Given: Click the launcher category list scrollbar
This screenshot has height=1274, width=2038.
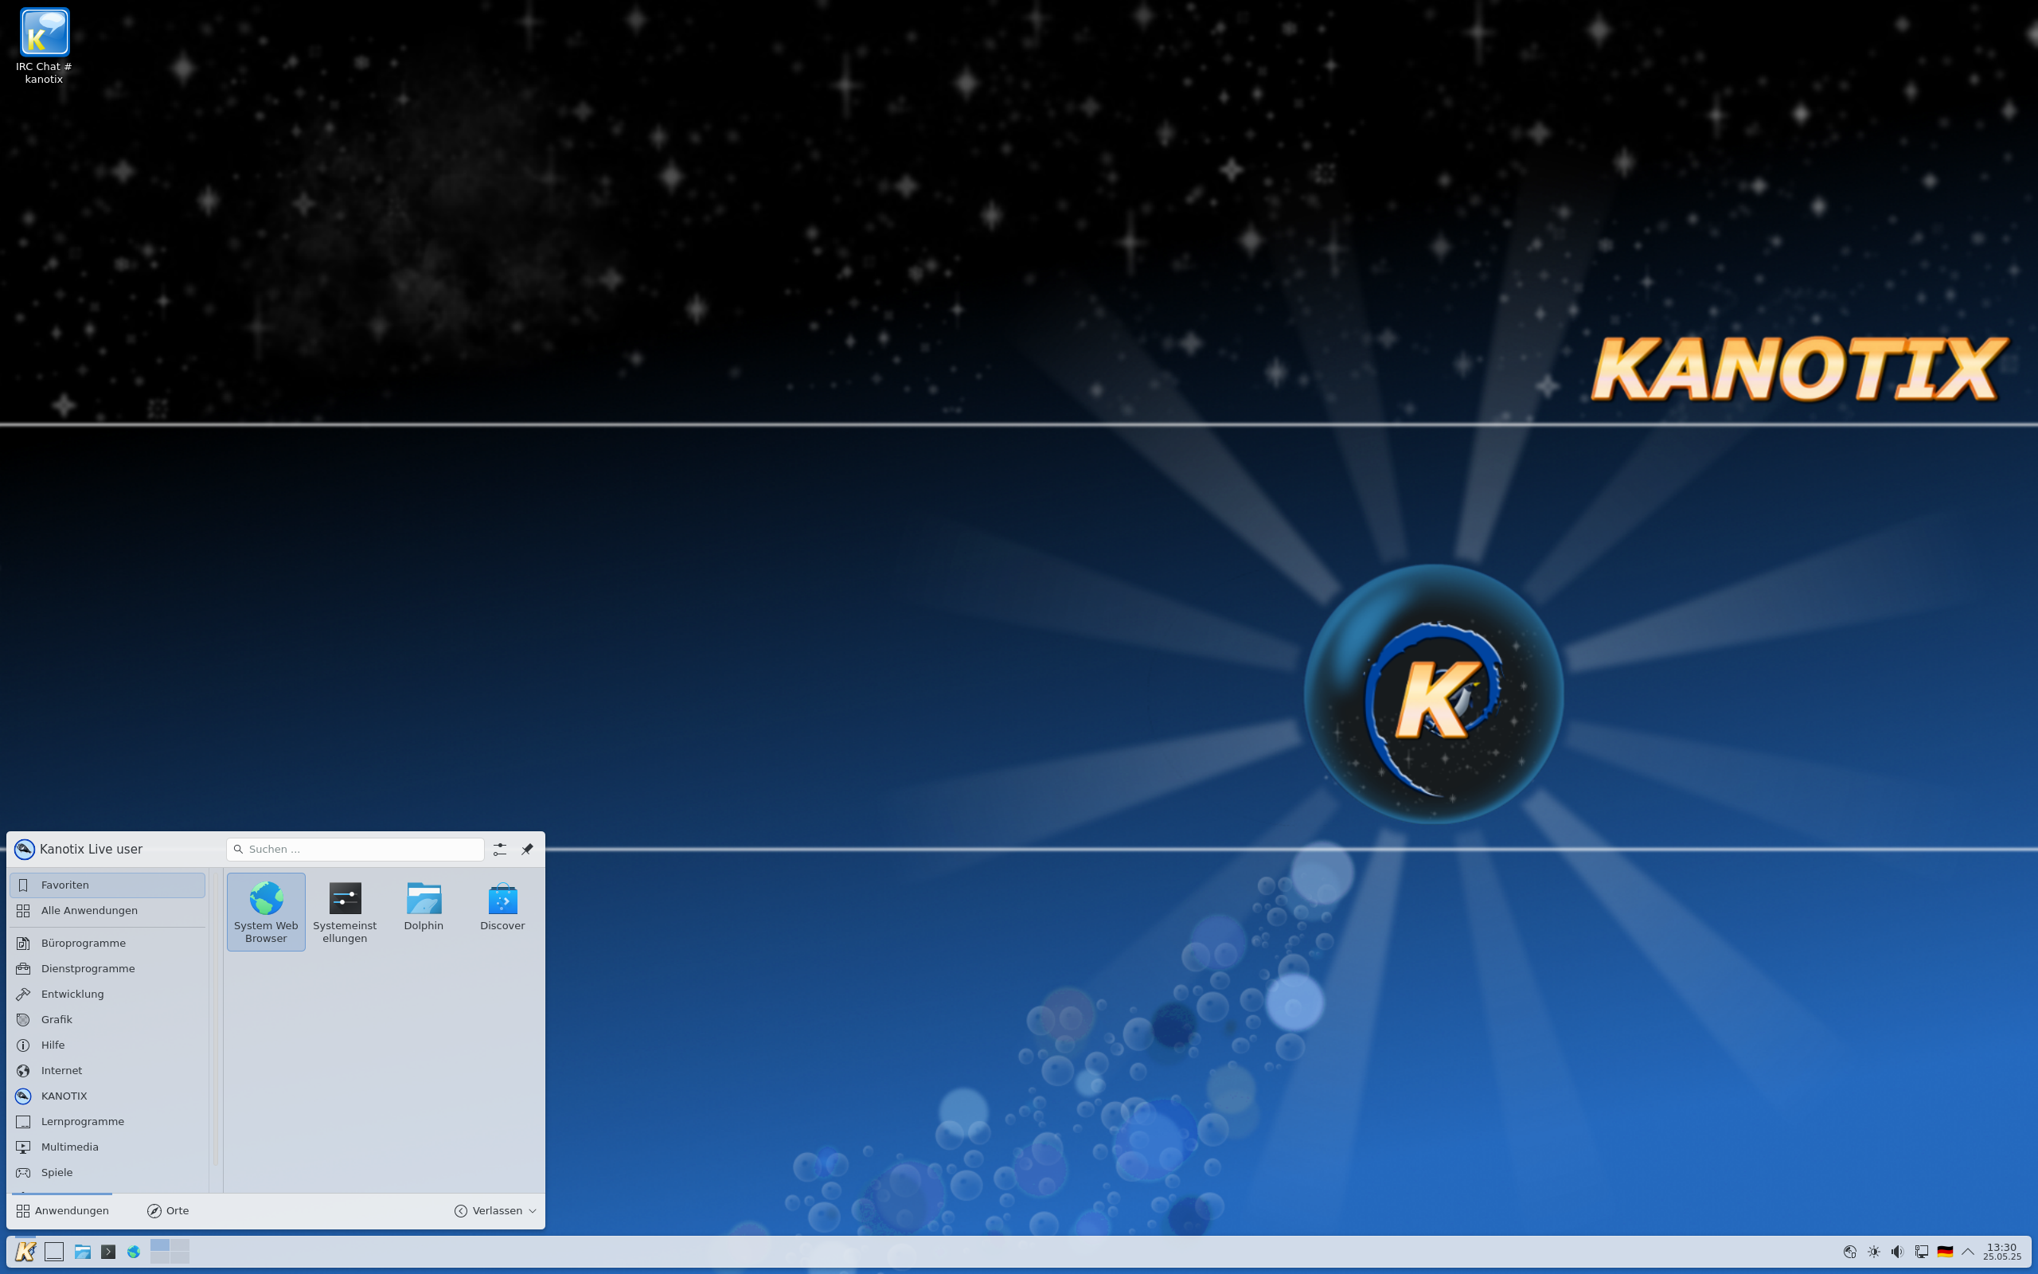Looking at the screenshot, I should 216,1019.
